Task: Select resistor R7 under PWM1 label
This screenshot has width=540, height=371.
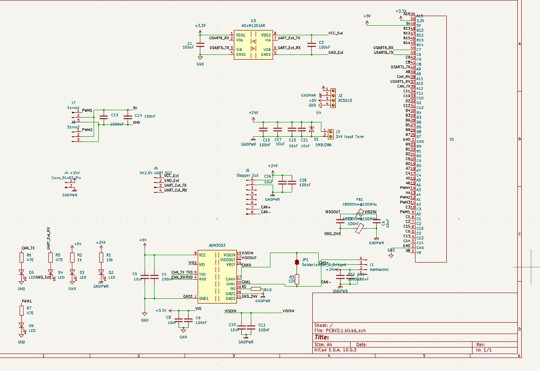Action: point(21,310)
